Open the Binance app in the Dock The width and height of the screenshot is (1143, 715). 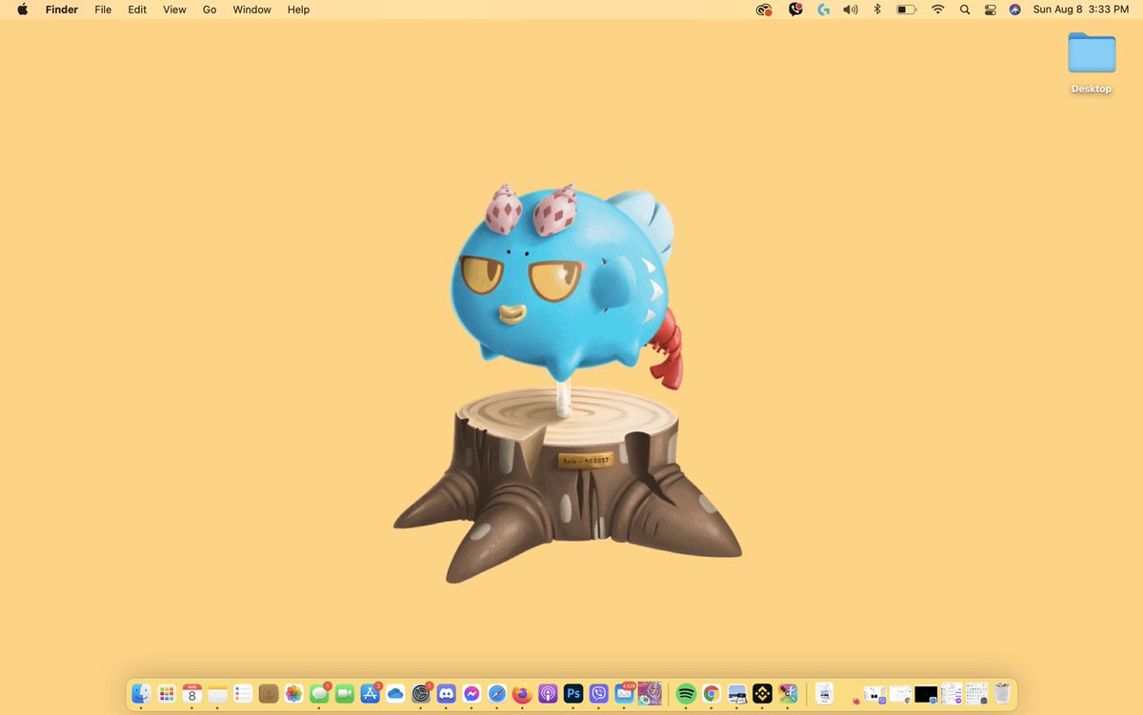(x=762, y=693)
